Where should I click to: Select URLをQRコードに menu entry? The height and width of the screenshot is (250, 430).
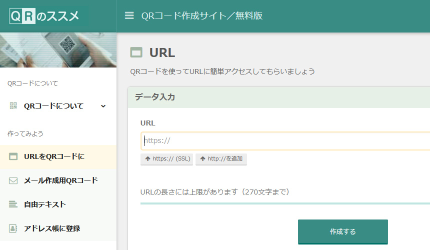54,156
